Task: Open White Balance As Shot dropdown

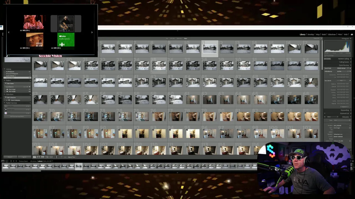Action: pyautogui.click(x=343, y=71)
